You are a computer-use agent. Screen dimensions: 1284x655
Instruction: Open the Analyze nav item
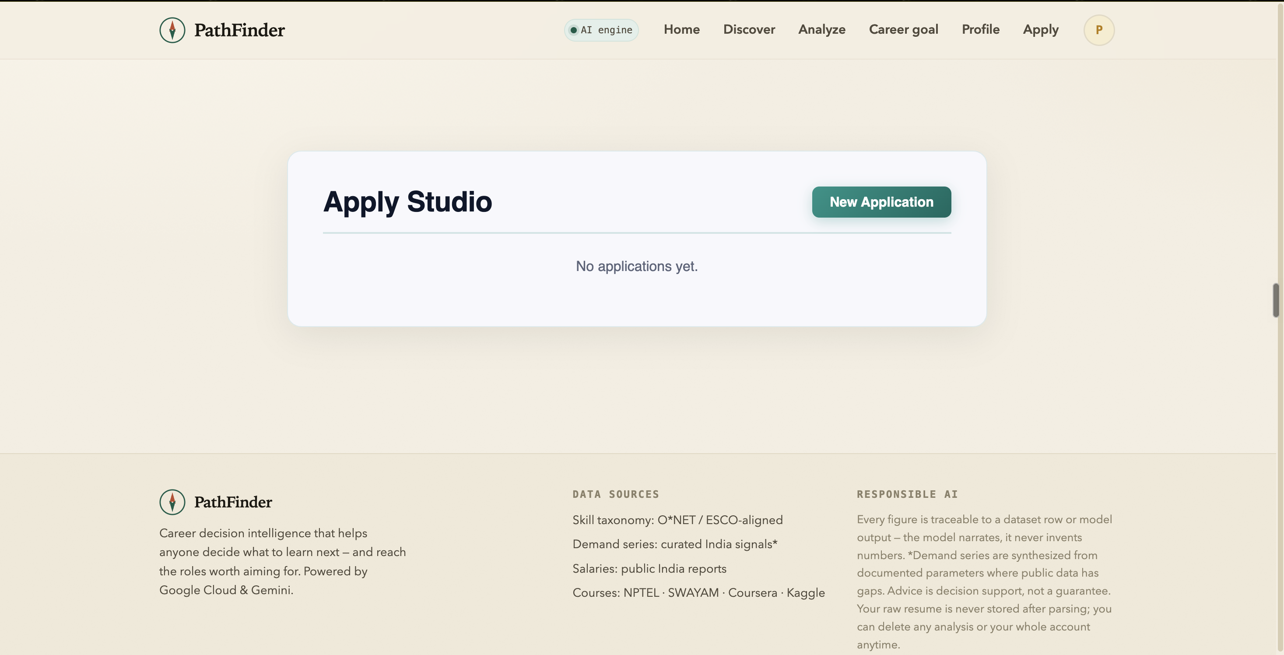click(x=821, y=29)
